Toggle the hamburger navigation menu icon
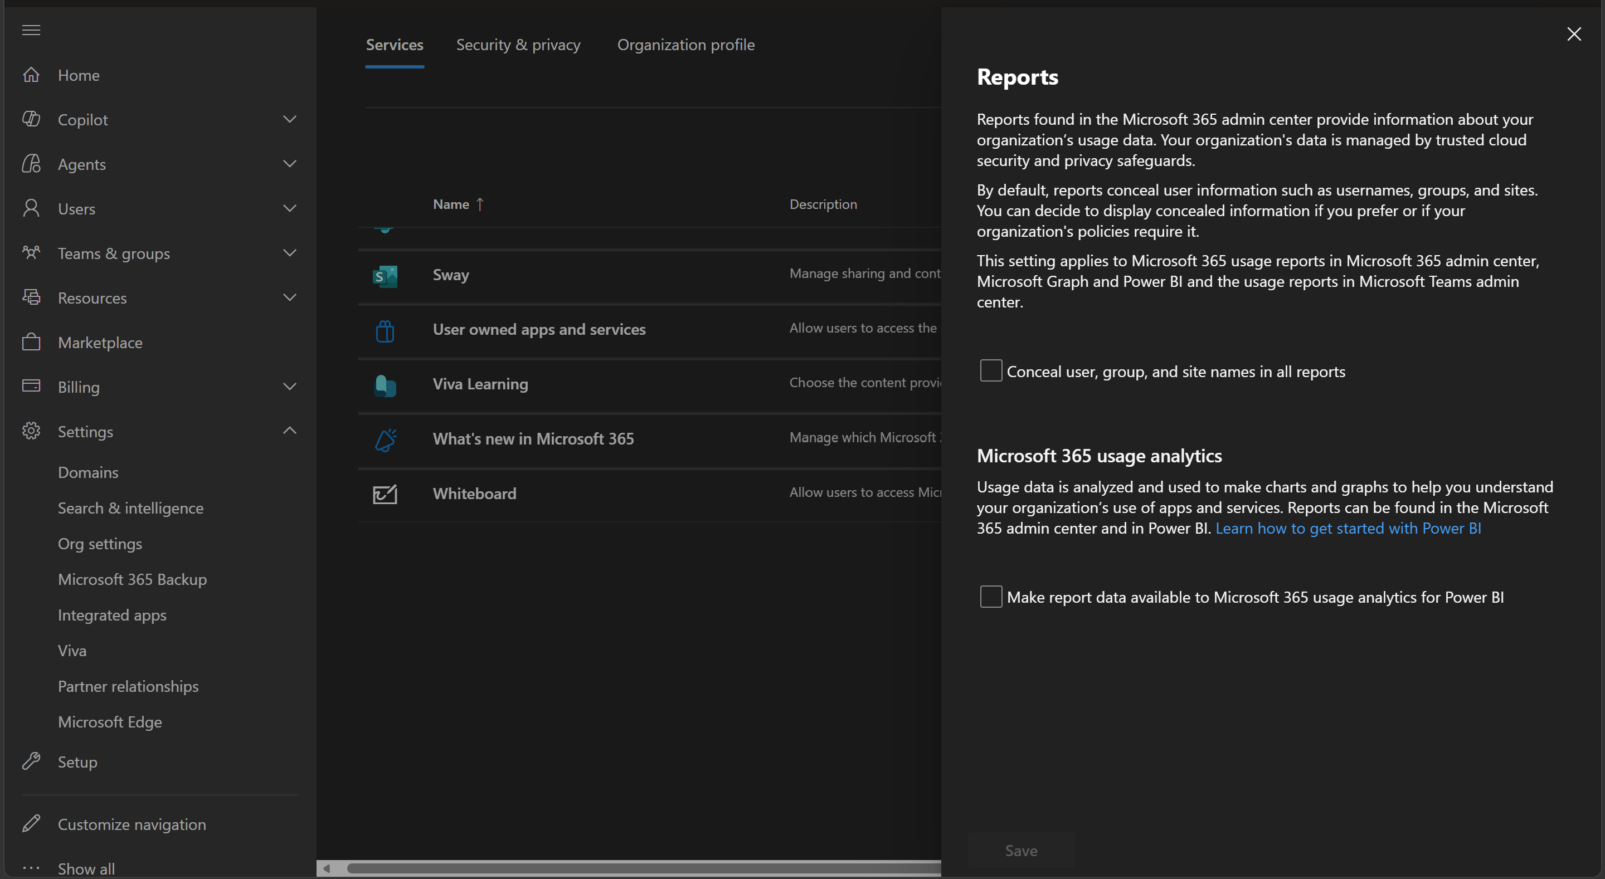This screenshot has height=879, width=1605. click(x=31, y=30)
